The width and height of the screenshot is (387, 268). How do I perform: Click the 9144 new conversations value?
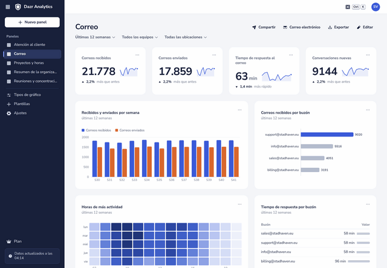325,71
